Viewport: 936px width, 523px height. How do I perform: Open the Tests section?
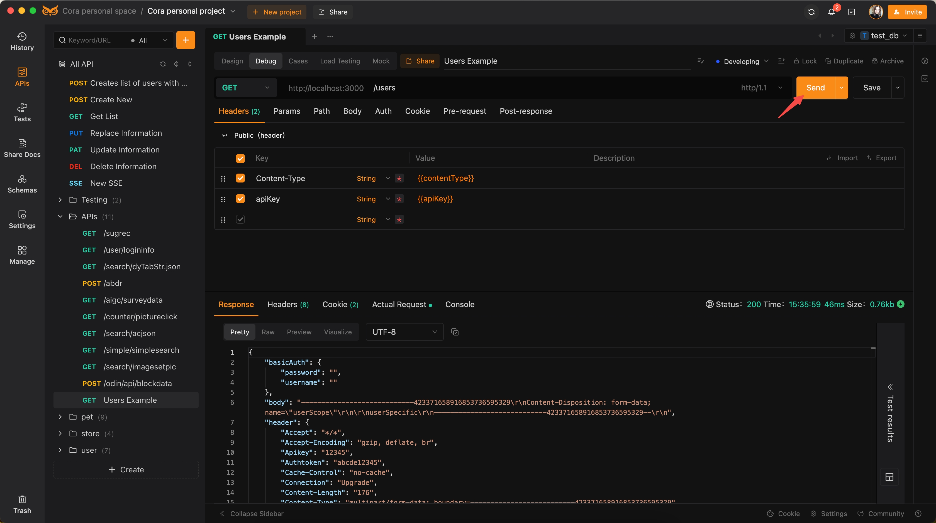pyautogui.click(x=22, y=112)
